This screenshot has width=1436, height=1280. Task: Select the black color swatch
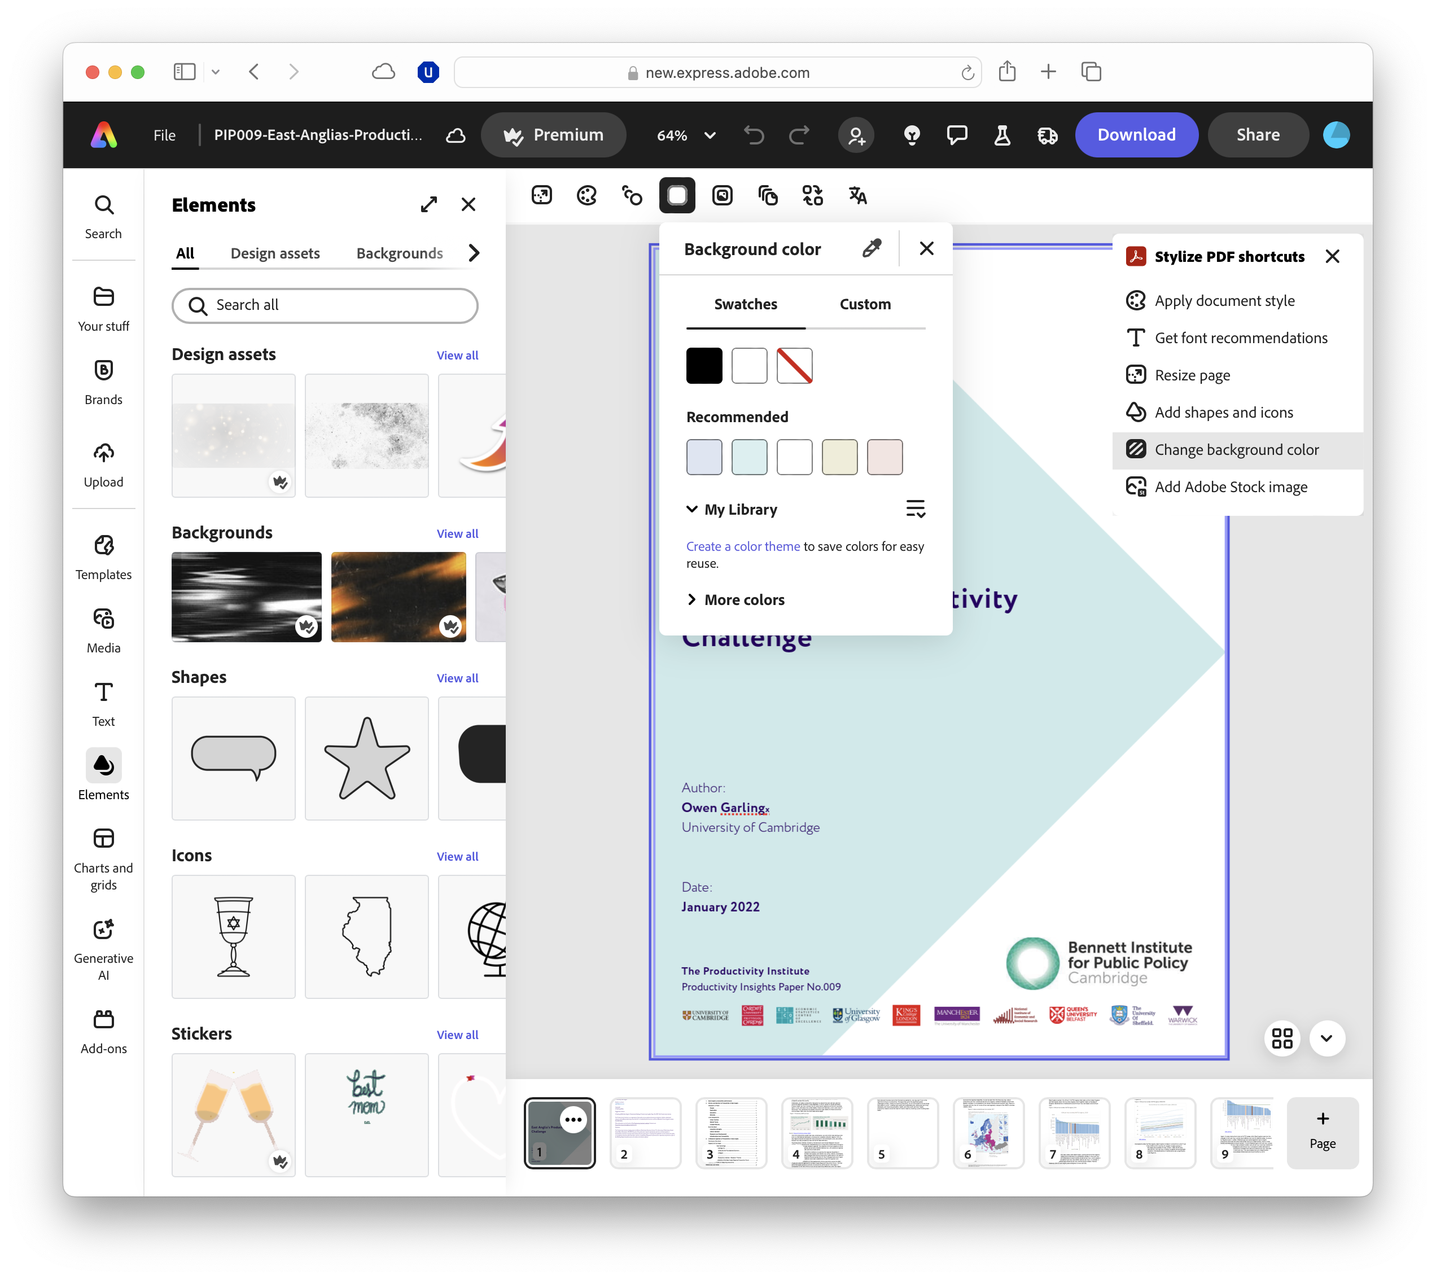(704, 366)
